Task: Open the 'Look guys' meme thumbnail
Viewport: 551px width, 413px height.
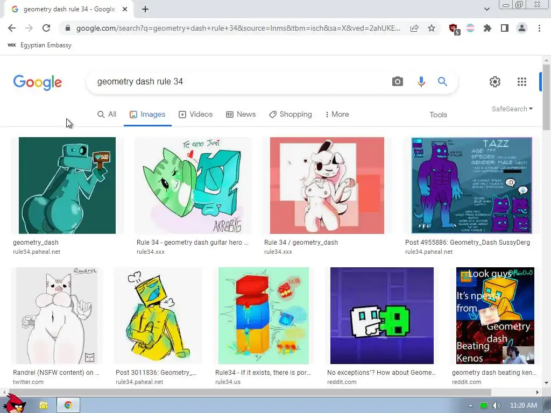Action: [x=495, y=315]
